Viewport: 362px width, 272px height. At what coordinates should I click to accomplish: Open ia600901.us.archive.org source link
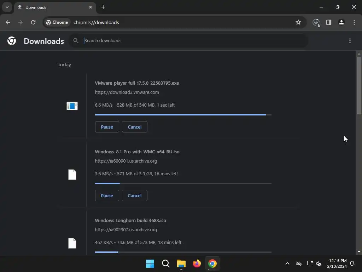(126, 161)
